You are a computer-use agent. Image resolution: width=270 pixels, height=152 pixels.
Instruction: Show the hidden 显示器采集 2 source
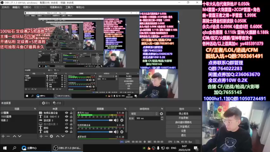pos(66,124)
